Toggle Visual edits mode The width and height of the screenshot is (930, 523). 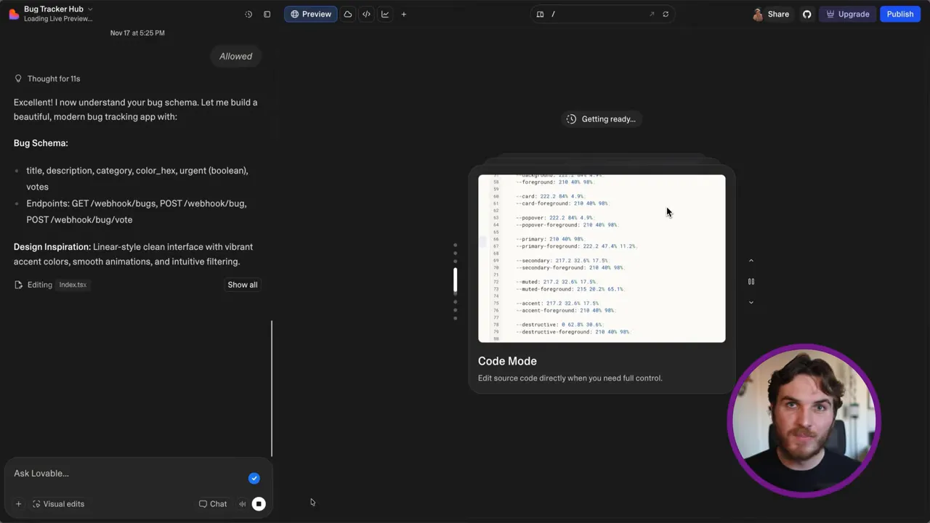tap(58, 503)
